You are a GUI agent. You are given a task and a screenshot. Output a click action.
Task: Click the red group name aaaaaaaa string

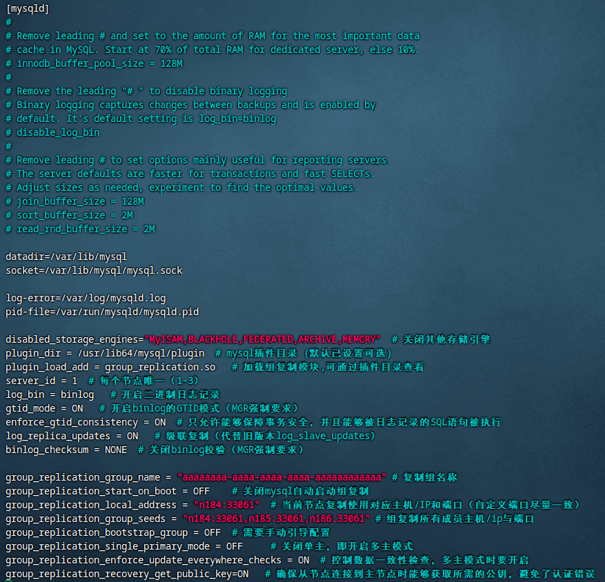(281, 477)
